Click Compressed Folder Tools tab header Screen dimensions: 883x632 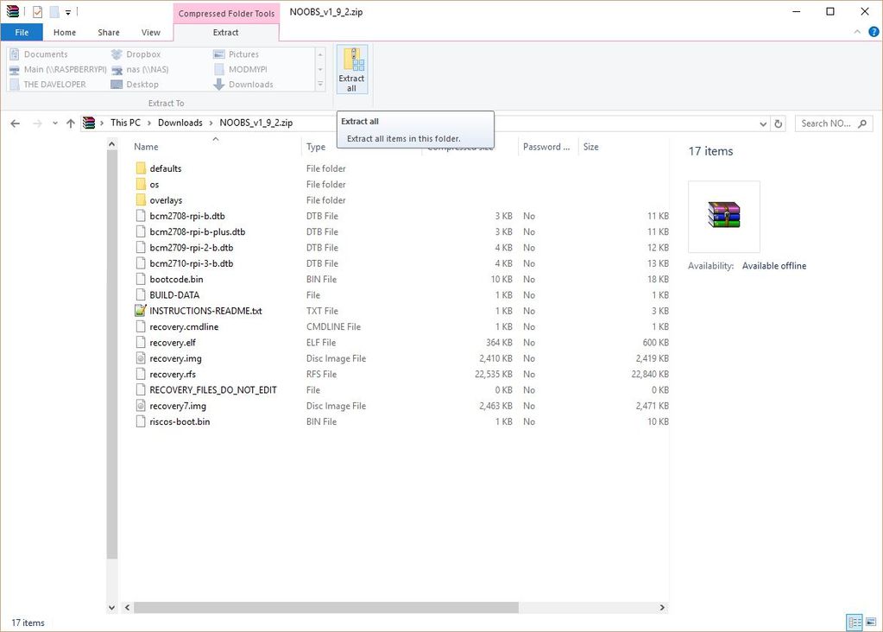click(x=226, y=13)
